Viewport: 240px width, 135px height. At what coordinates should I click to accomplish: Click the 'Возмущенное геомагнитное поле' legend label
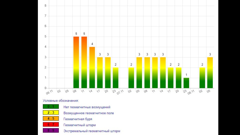(88, 113)
